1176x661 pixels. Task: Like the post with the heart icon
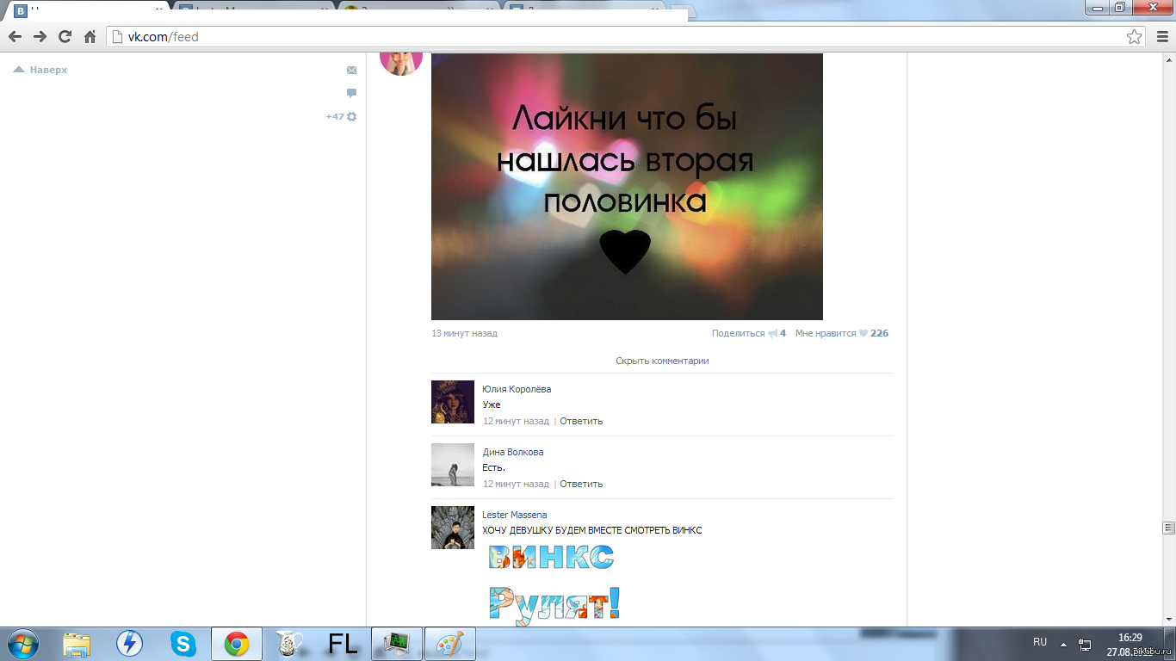[x=863, y=334]
